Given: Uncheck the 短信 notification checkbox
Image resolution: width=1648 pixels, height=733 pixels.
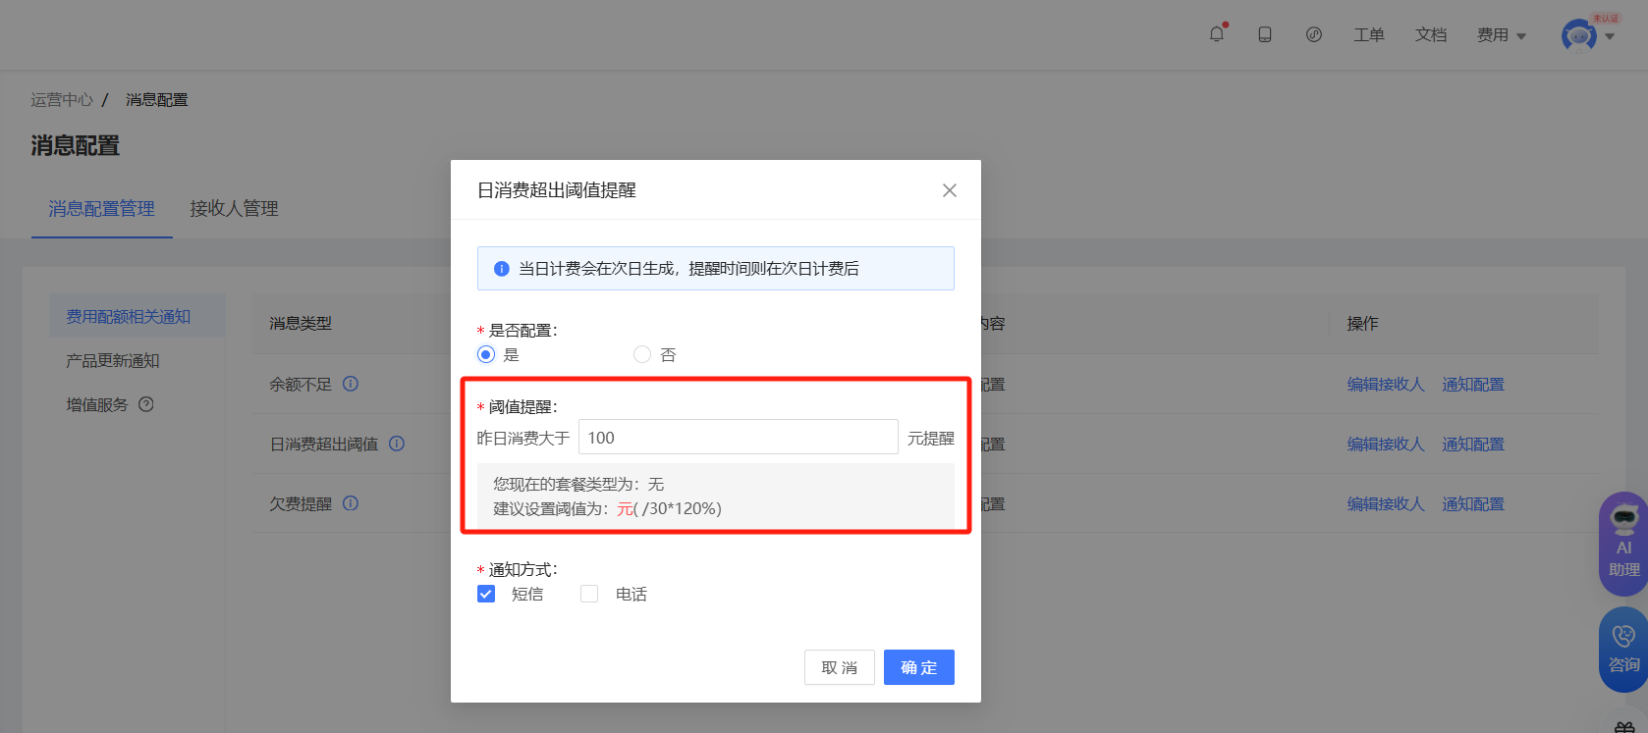Looking at the screenshot, I should pyautogui.click(x=486, y=594).
